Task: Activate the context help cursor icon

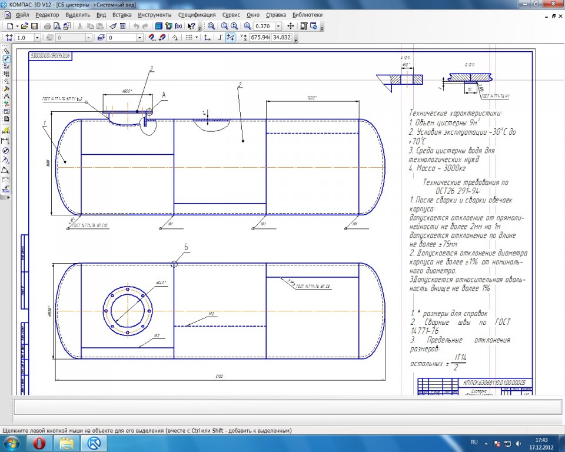Action: click(191, 26)
